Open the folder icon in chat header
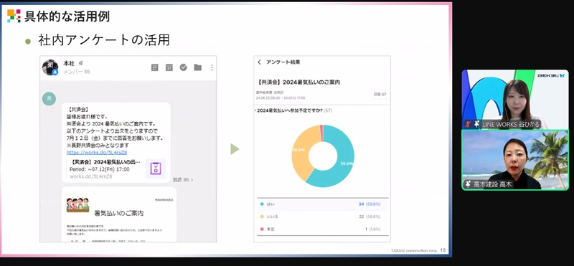 198,67
